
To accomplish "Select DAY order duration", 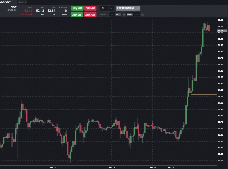I will tap(129, 15).
